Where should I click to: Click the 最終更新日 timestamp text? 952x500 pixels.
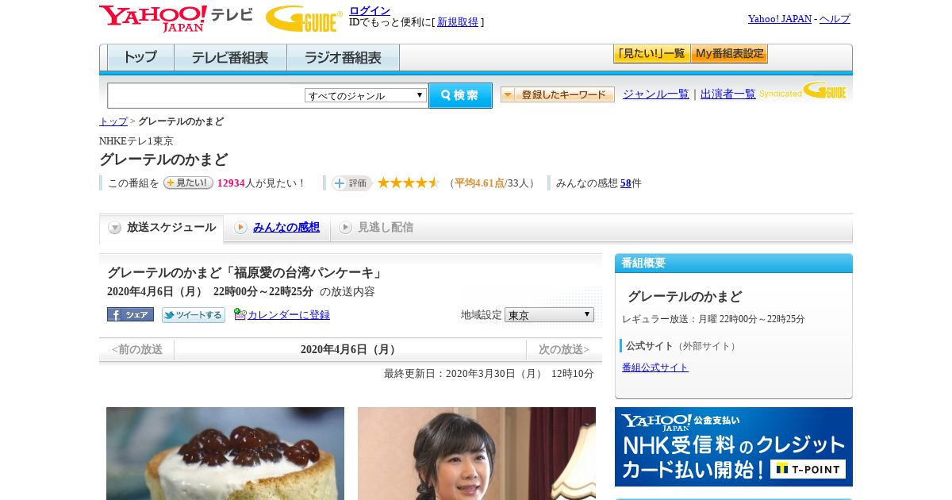[489, 374]
